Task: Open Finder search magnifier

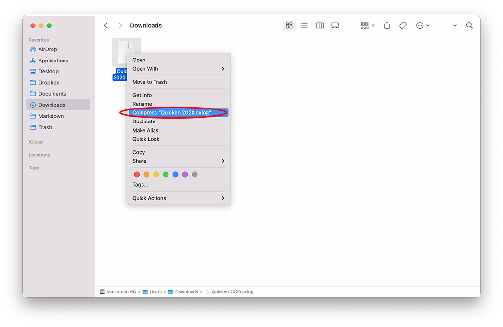Action: click(x=469, y=25)
